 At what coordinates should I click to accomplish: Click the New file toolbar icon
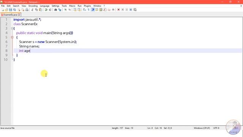coord(3,10)
